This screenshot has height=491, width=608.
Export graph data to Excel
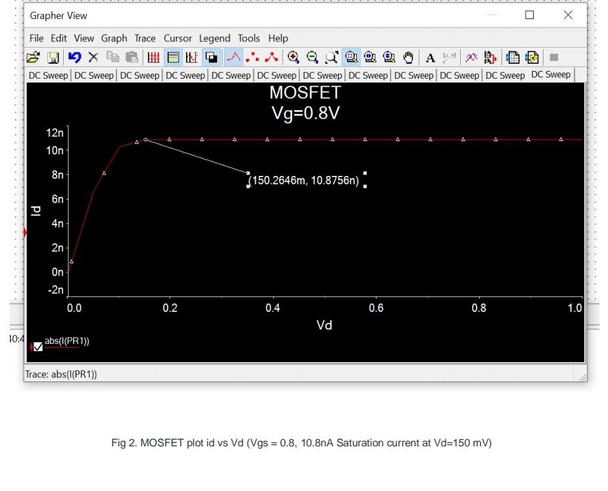[515, 56]
